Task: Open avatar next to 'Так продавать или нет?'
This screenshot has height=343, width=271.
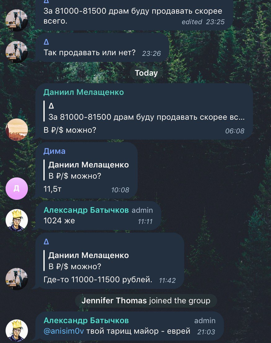Action: 17,52
